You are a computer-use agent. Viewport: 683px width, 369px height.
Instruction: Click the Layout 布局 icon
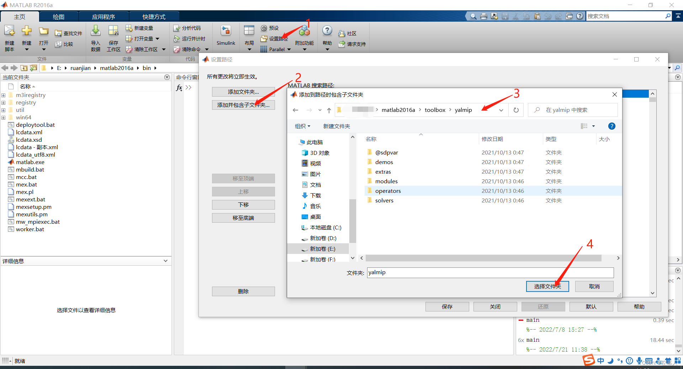coord(249,31)
